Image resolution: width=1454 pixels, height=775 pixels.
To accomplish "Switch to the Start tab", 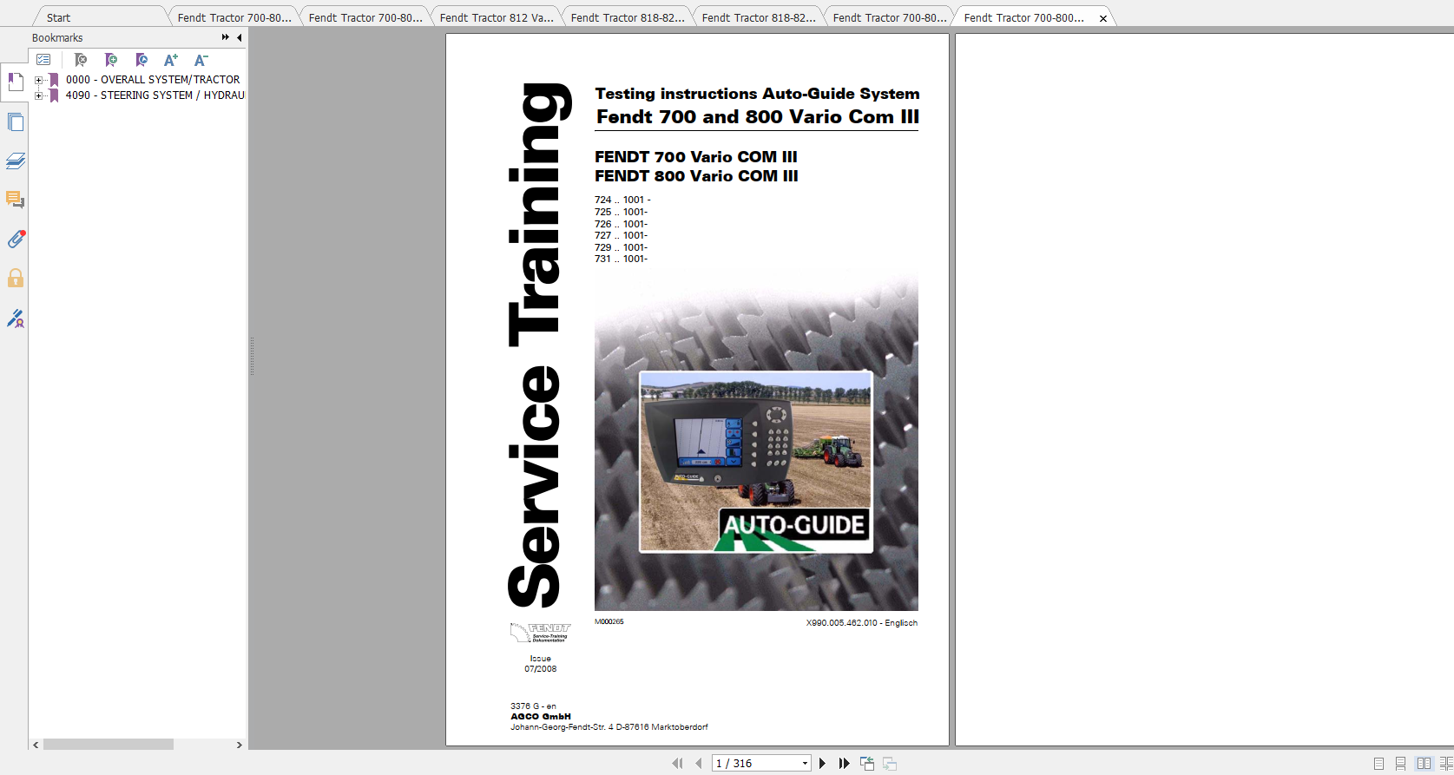I will pos(58,17).
